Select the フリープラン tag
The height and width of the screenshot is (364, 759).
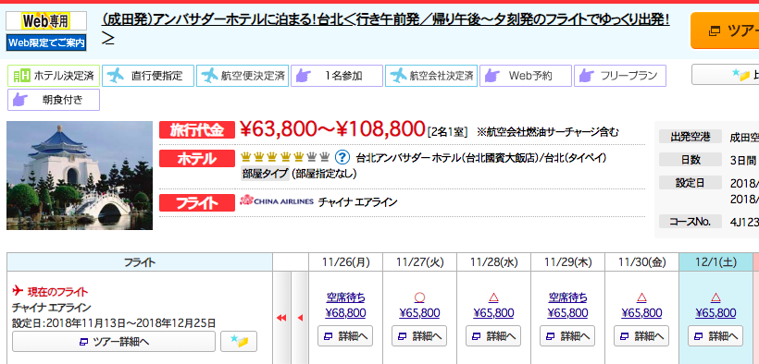620,76
